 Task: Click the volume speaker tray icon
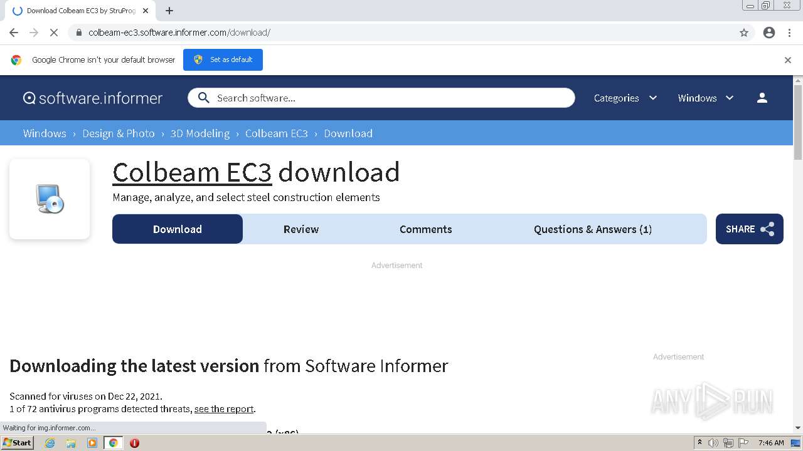click(x=713, y=443)
